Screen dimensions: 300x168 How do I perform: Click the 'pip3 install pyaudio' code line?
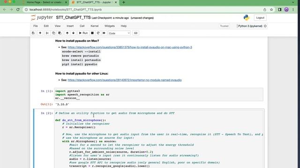79,64
